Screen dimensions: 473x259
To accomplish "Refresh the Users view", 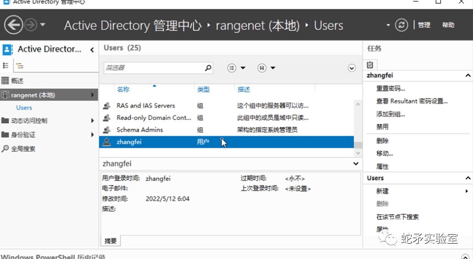I will 401,25.
